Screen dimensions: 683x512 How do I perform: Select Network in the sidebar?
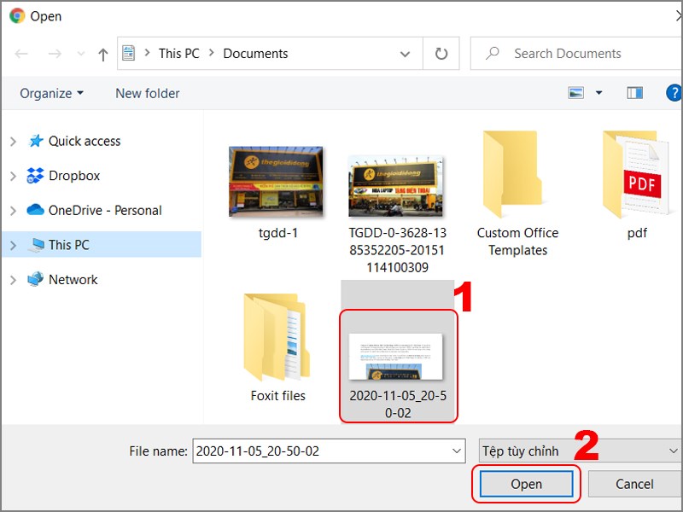[73, 280]
